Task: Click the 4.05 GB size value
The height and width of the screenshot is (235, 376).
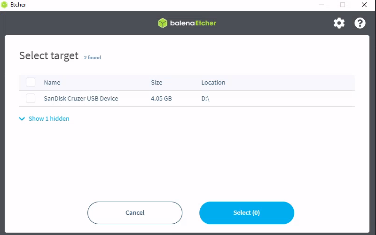Action: [x=161, y=99]
